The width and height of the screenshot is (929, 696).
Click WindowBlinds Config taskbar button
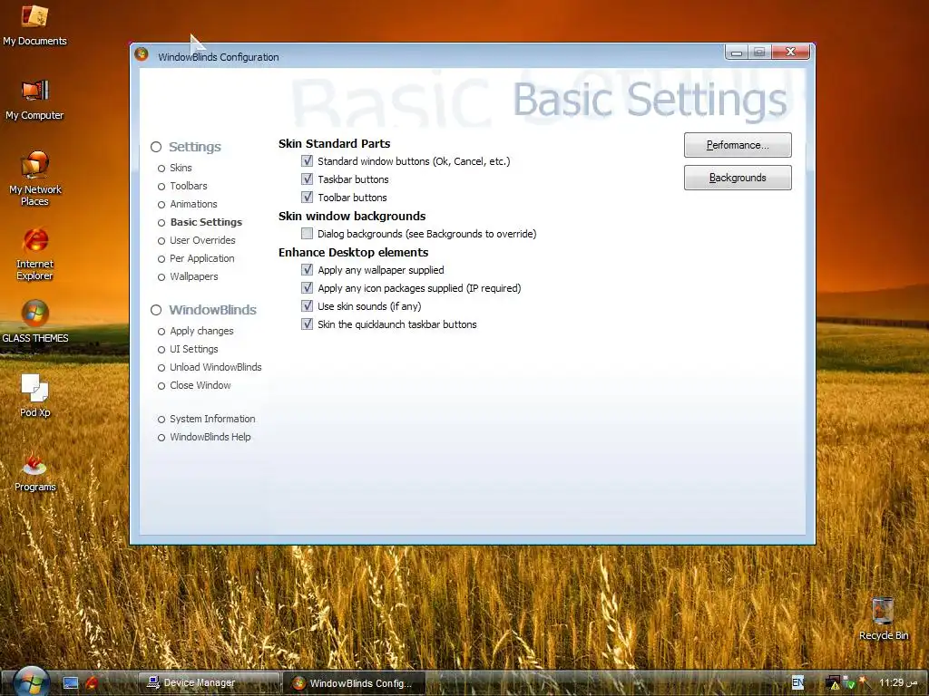tap(354, 683)
